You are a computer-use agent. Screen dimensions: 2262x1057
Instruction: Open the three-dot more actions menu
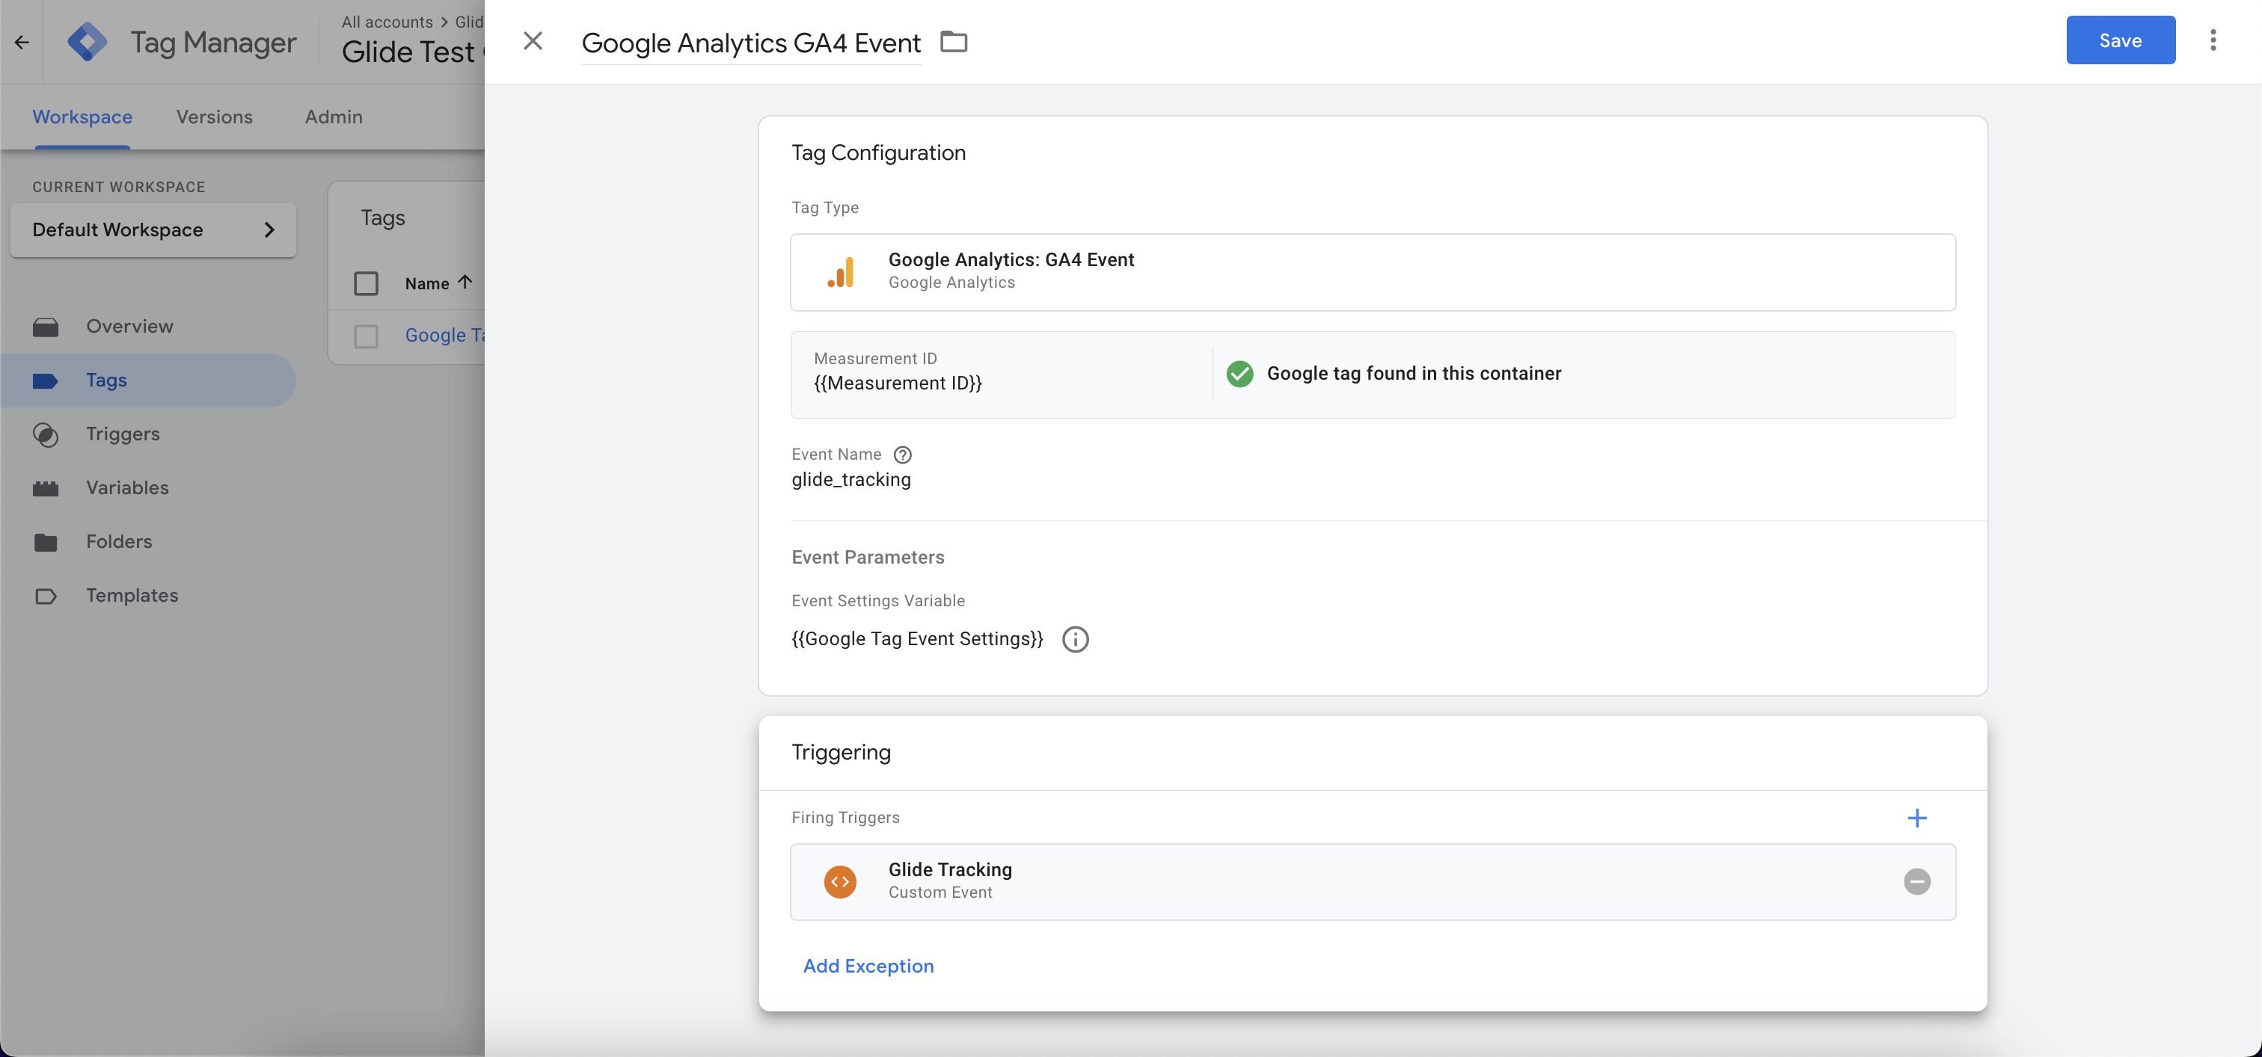(2213, 40)
